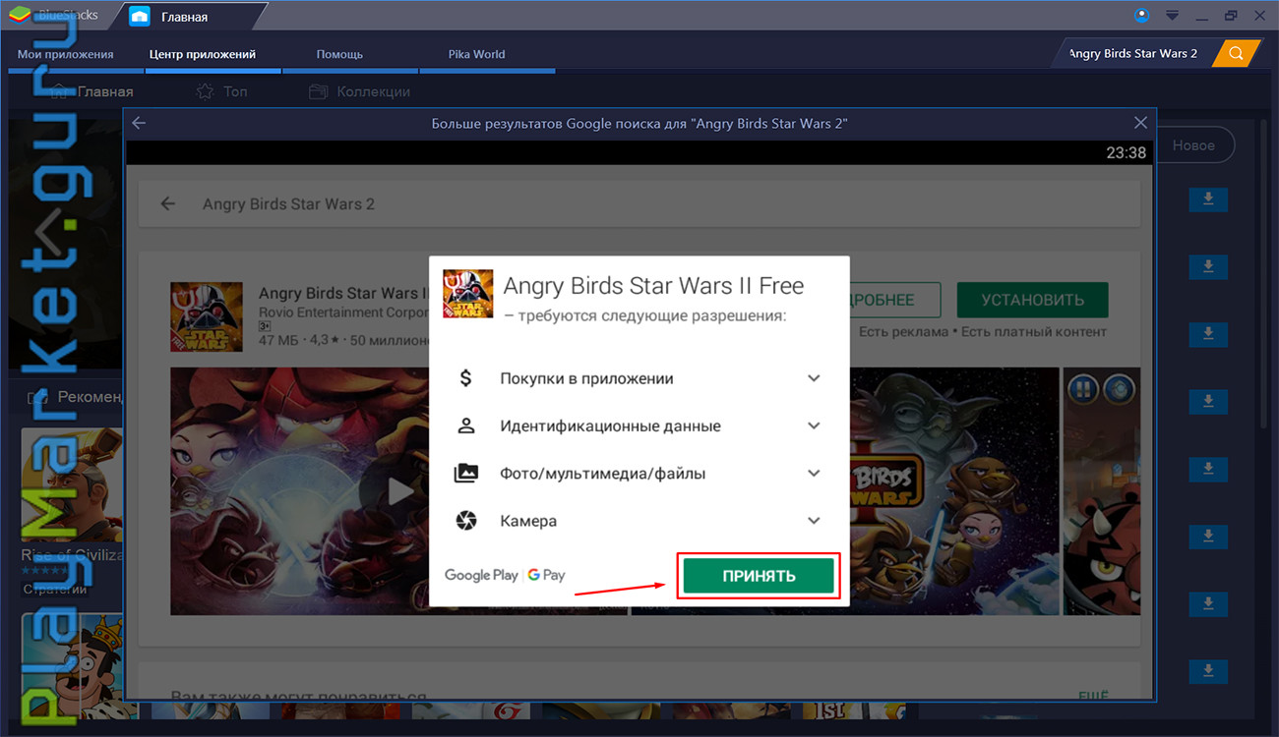The image size is (1279, 737).
Task: Open the Pika World tab
Action: pos(476,54)
